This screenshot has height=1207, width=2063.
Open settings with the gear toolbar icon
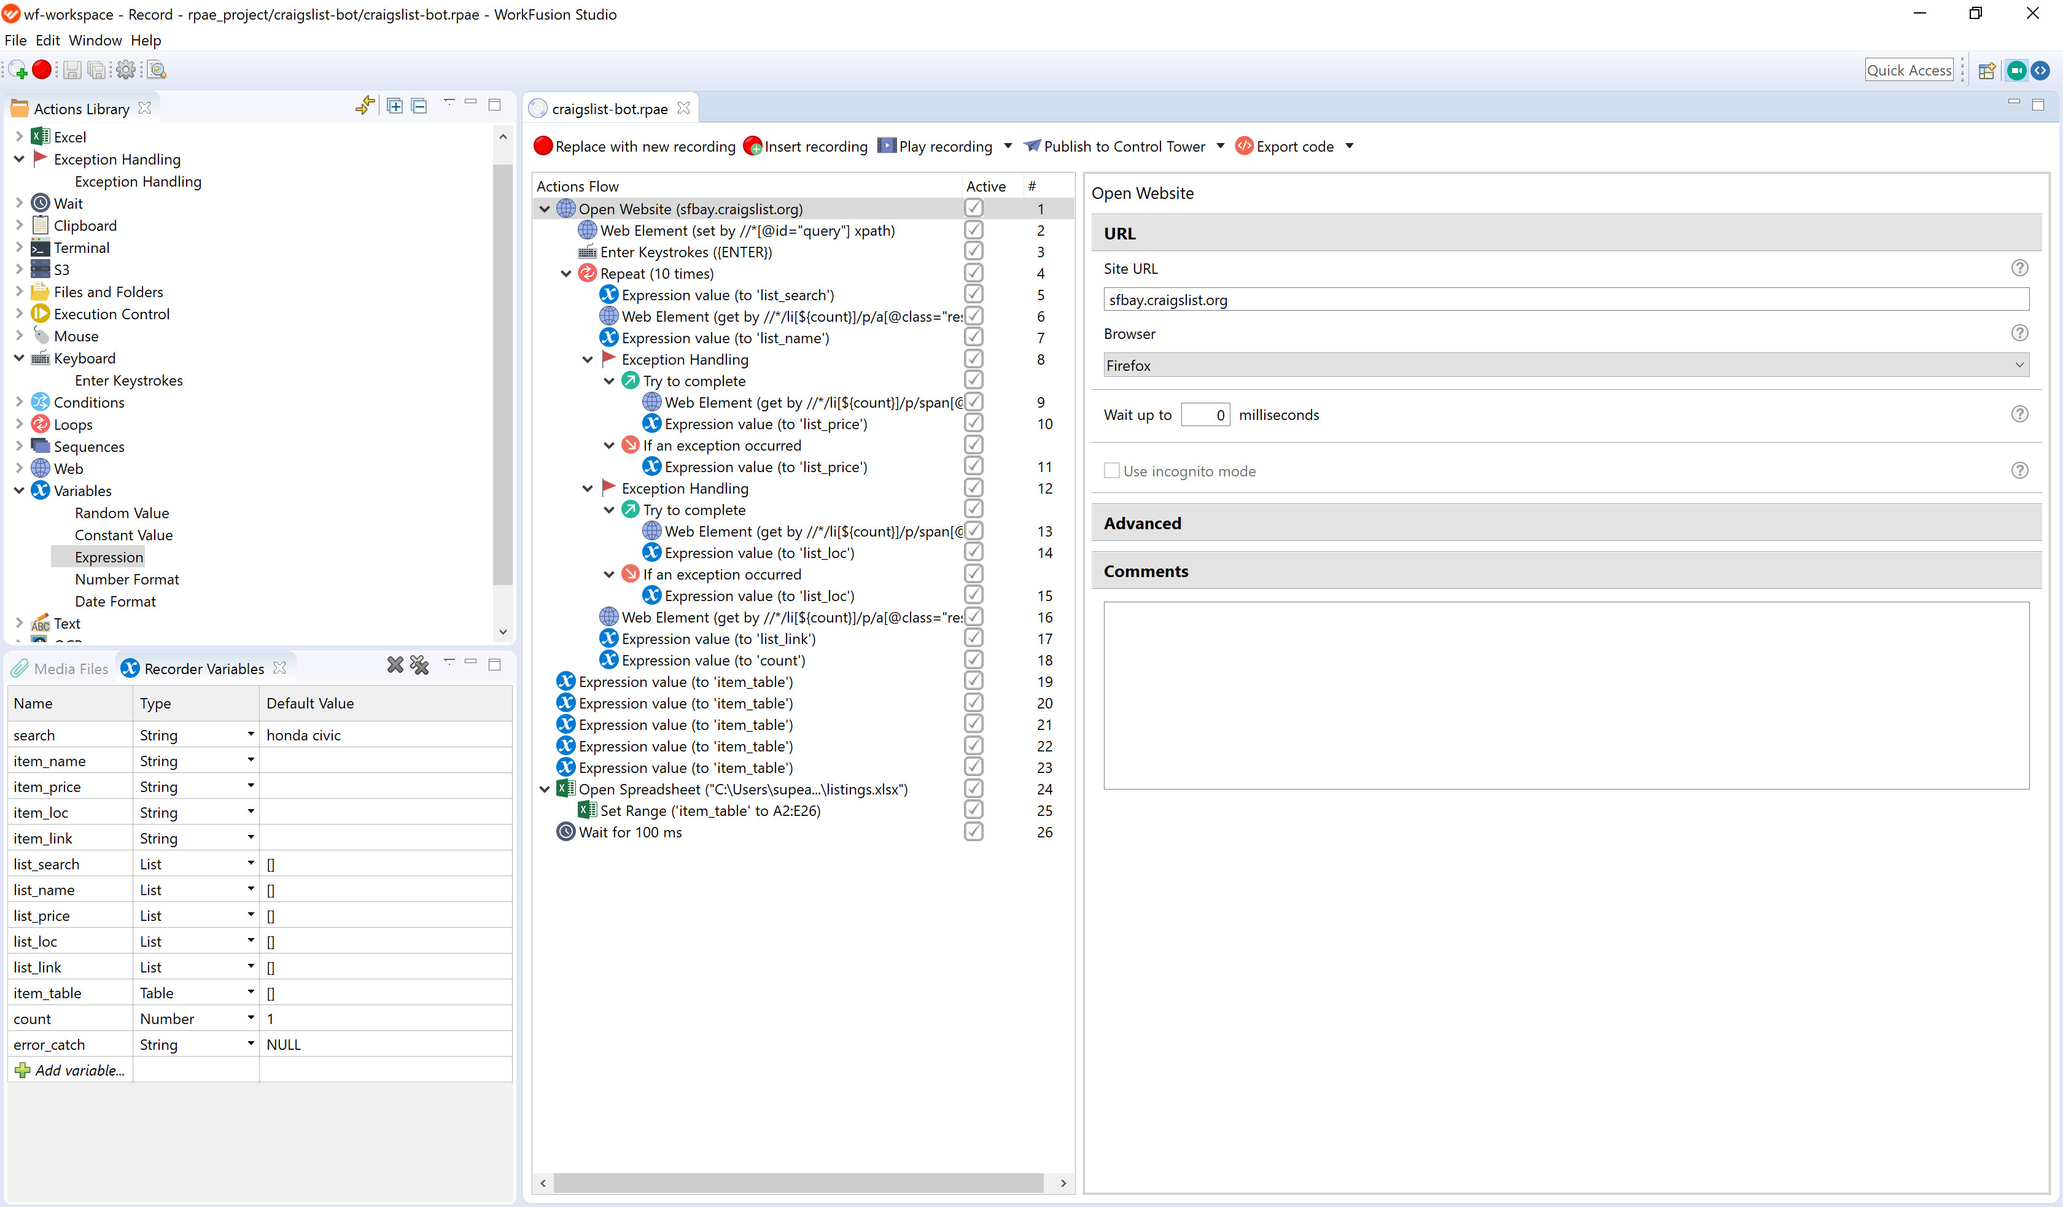coord(125,69)
